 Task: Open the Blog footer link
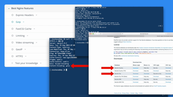[x=137, y=93]
